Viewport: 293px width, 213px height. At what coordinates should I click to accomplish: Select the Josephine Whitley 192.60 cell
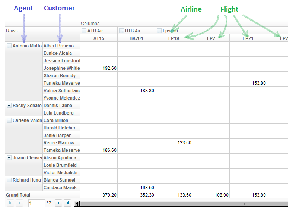pyautogui.click(x=99, y=68)
